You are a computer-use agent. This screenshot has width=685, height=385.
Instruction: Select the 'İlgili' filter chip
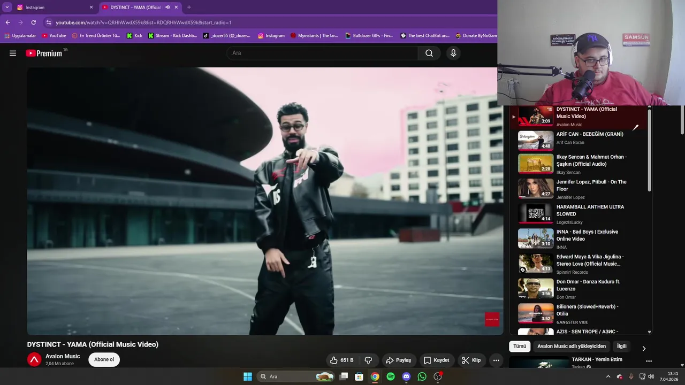pyautogui.click(x=621, y=346)
